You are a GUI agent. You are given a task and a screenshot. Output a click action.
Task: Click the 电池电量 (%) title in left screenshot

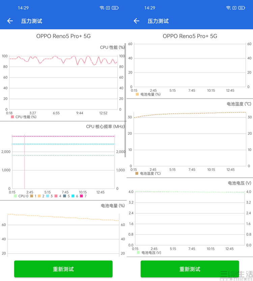(x=113, y=205)
